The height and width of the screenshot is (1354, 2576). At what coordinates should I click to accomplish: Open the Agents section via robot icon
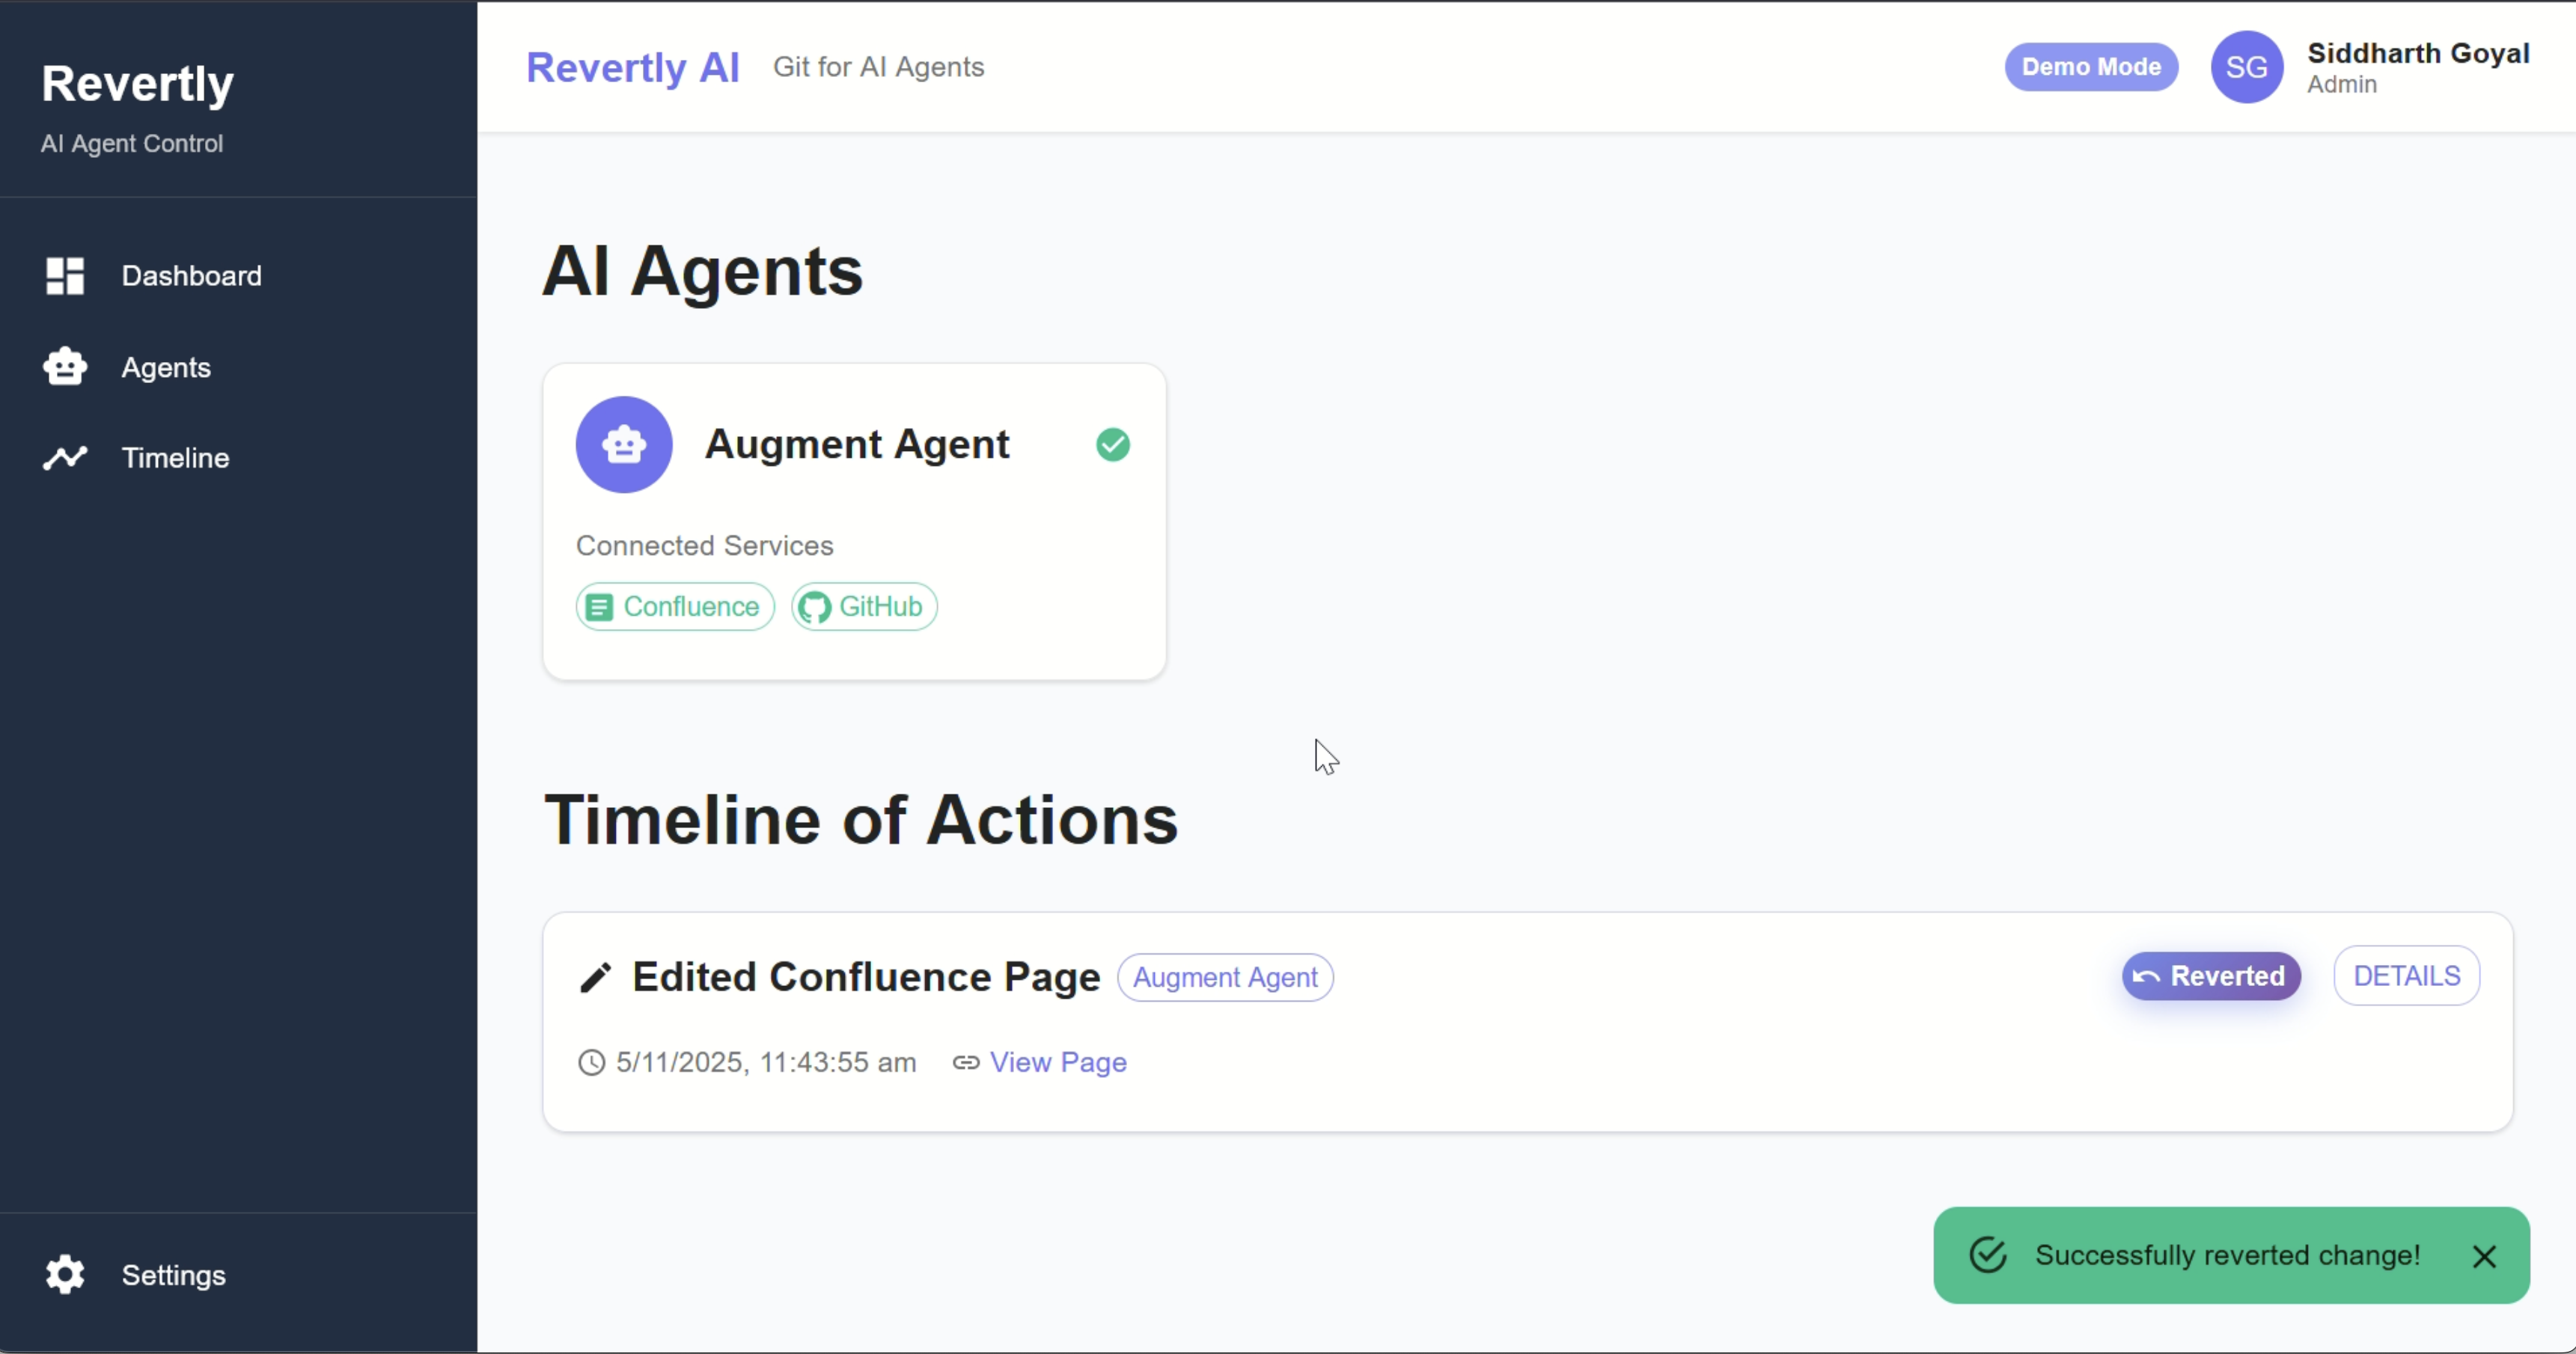(x=65, y=367)
